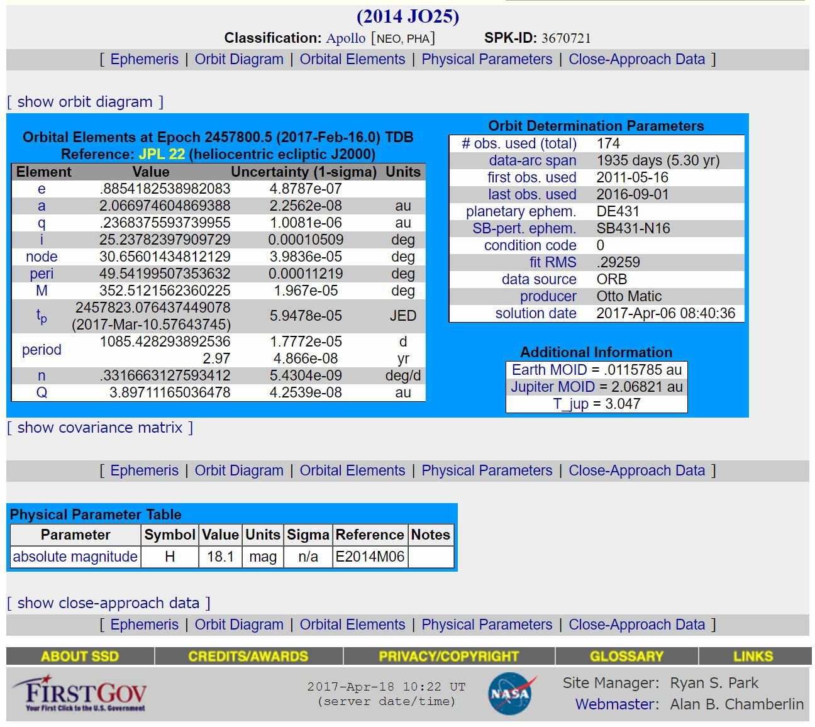Click the 'peri' element link
Viewport: 815px width, 727px height.
[42, 274]
